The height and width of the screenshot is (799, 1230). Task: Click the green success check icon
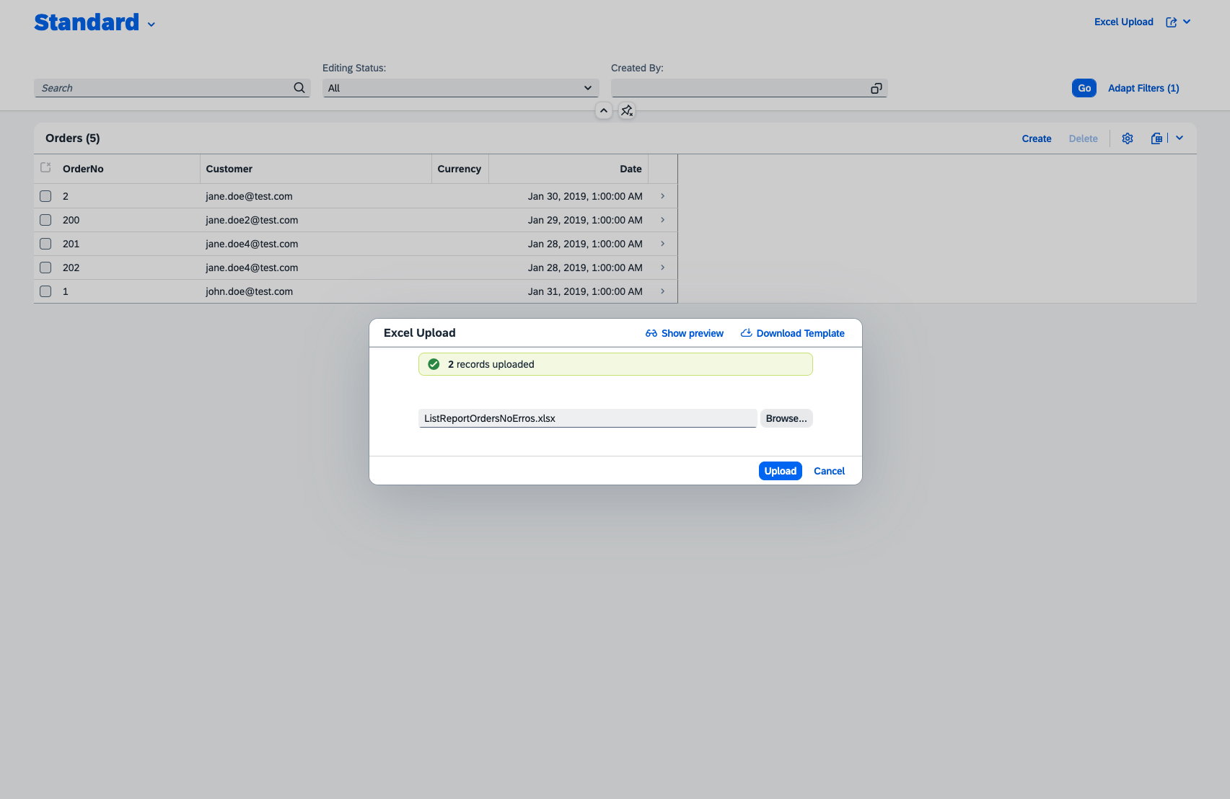coord(434,364)
